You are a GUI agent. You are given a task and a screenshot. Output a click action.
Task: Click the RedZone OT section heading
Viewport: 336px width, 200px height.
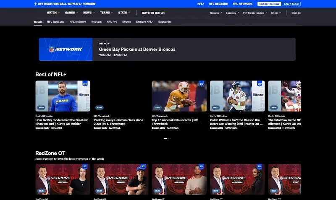pyautogui.click(x=50, y=153)
